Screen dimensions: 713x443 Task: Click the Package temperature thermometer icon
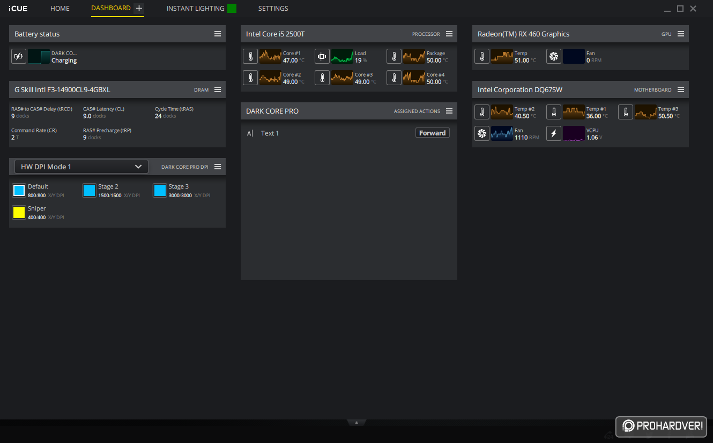point(394,56)
